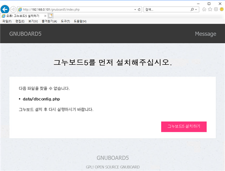Click the footer GNUBOARD5 text
The height and width of the screenshot is (171, 225).
tap(113, 158)
